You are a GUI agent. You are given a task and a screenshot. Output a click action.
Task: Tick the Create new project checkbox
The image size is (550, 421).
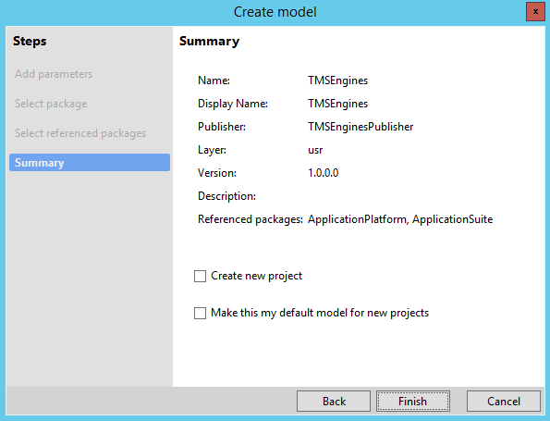[x=200, y=276]
